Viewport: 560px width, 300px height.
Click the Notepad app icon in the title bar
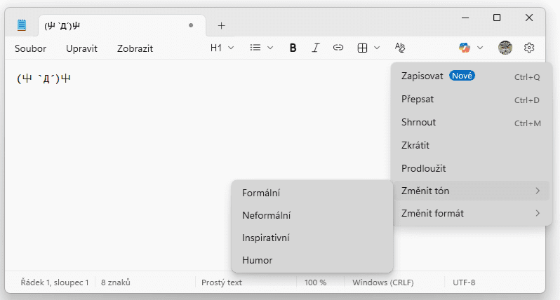[22, 25]
